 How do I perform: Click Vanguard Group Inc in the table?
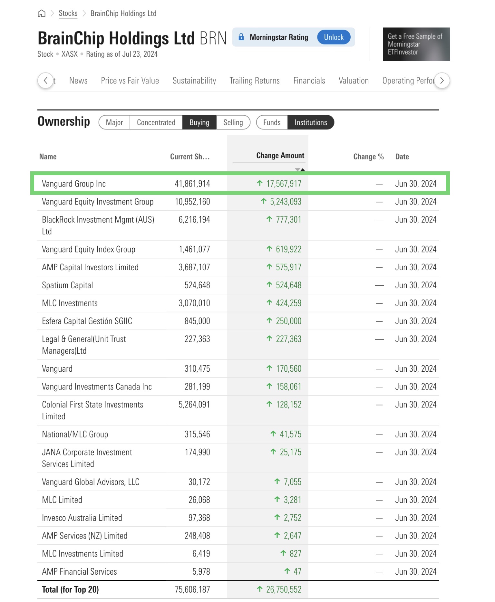[74, 184]
